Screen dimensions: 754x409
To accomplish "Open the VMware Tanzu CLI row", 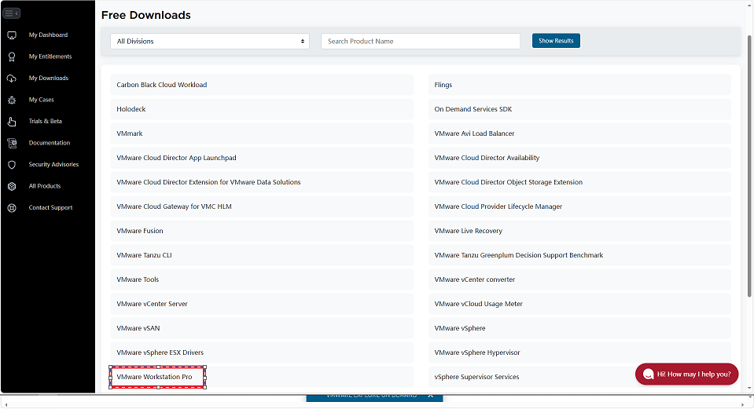I will point(262,255).
